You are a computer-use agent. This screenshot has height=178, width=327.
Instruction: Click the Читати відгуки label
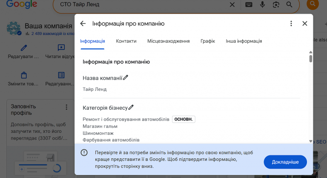[60, 56]
